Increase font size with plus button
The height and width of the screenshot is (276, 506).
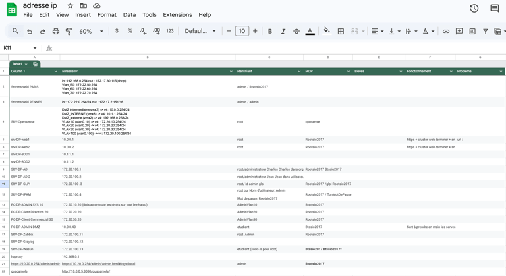point(255,31)
